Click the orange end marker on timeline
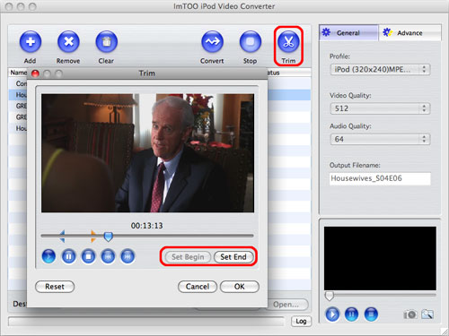This screenshot has height=336, width=449. [93, 236]
